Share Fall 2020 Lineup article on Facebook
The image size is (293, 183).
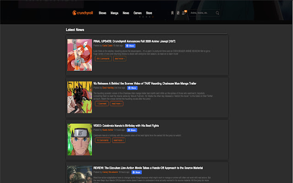click(130, 46)
